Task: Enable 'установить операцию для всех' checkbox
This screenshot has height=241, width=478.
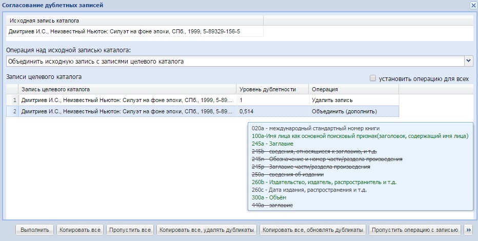Action: coord(372,78)
